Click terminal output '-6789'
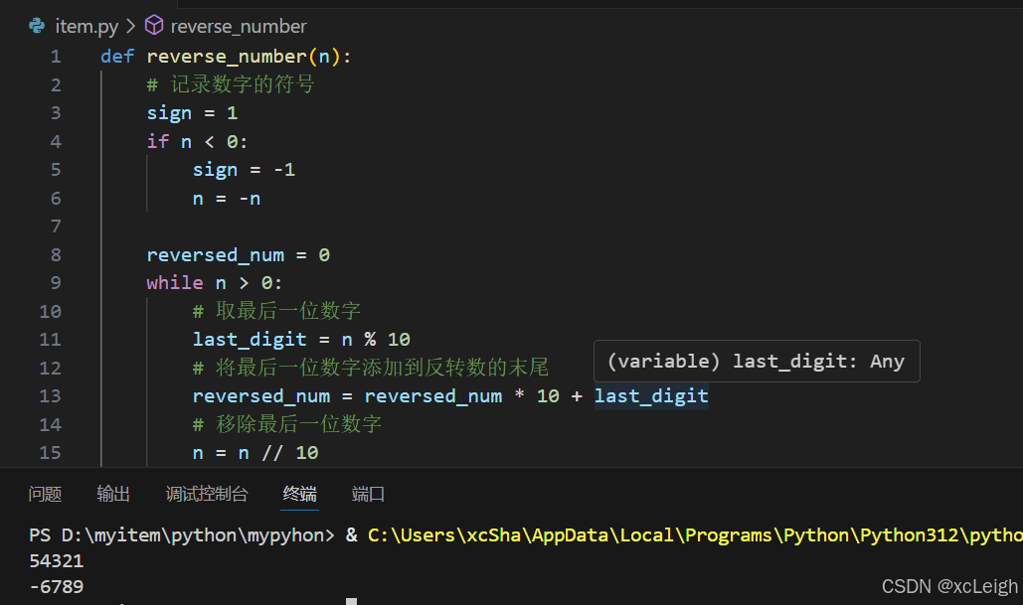 click(57, 587)
